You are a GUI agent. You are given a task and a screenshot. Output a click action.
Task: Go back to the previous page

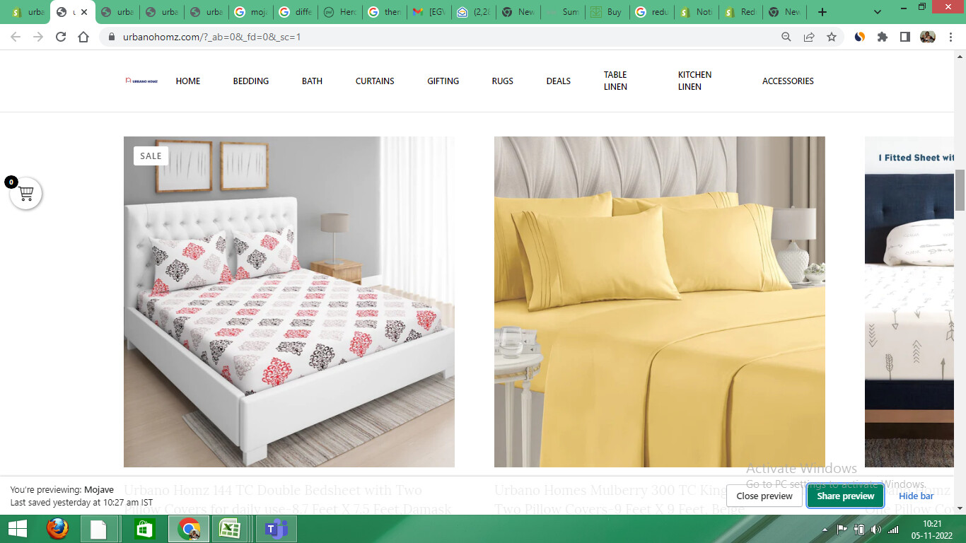pos(16,37)
